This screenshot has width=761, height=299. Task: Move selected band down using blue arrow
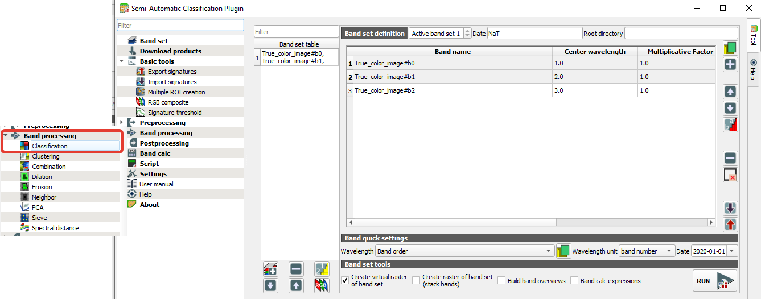[x=730, y=108]
